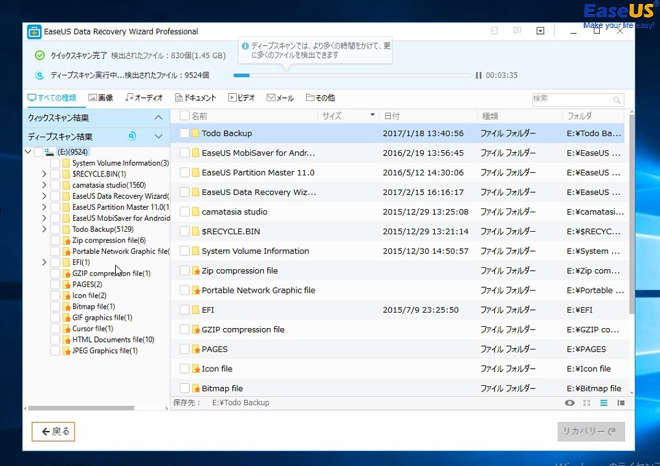
Task: Select the すべての種類 filter tab
Action: pos(52,98)
